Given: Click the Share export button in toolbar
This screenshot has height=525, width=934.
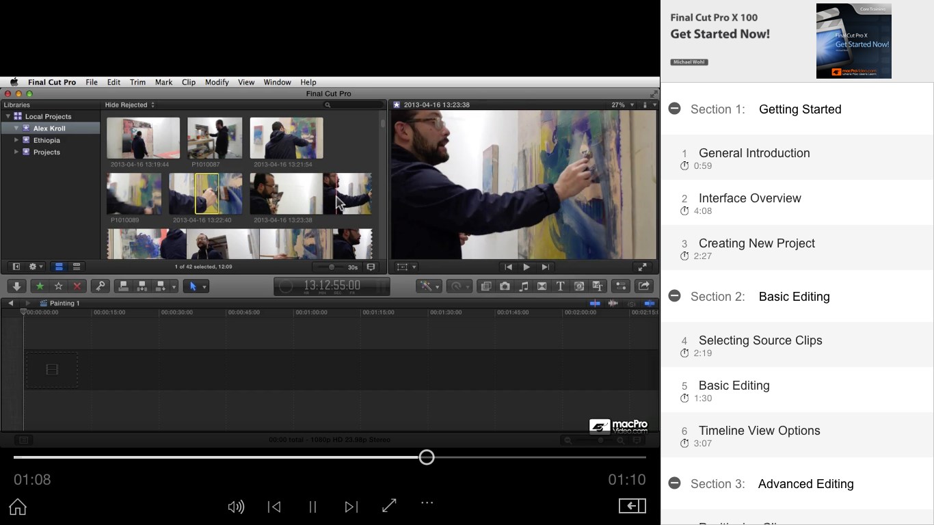Looking at the screenshot, I should pos(644,286).
